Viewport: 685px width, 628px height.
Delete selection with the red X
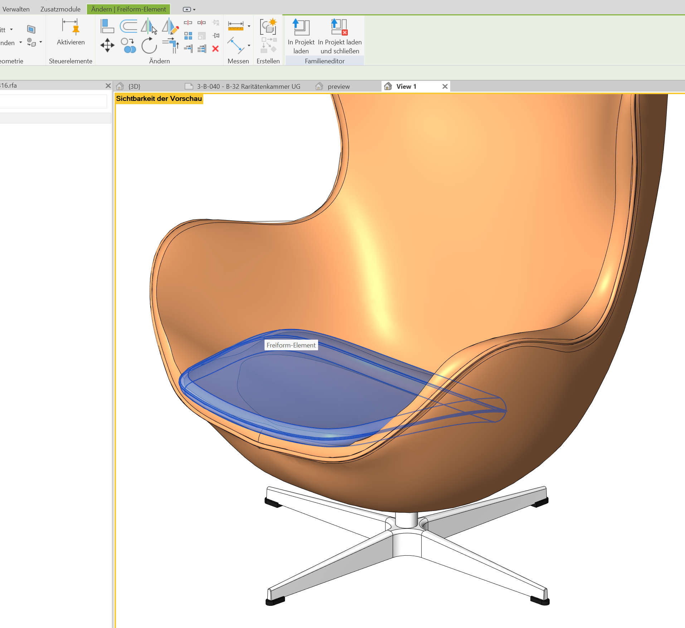click(x=215, y=49)
